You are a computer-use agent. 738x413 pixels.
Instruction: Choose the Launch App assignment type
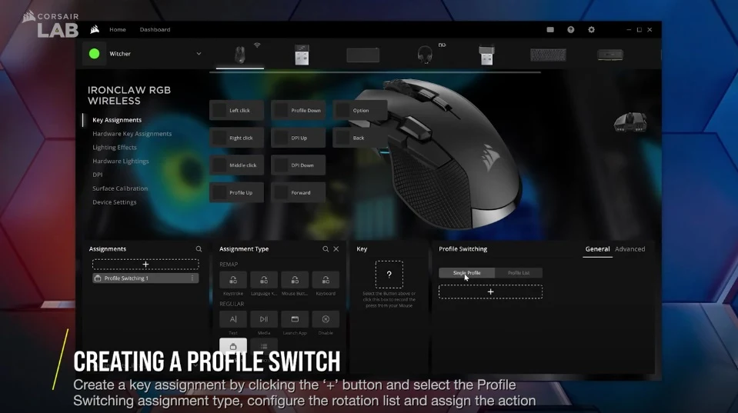coord(295,319)
